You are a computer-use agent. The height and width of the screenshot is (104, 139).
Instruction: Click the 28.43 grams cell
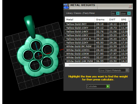point(101,50)
